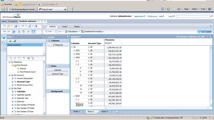Expand the Calendar Quarter tree item
The width and height of the screenshot is (214, 120).
click(x=13, y=95)
